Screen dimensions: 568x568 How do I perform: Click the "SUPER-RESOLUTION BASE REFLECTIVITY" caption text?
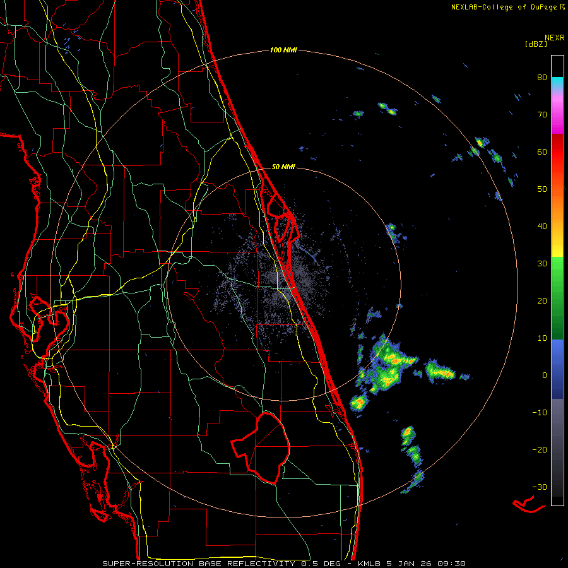click(x=199, y=564)
